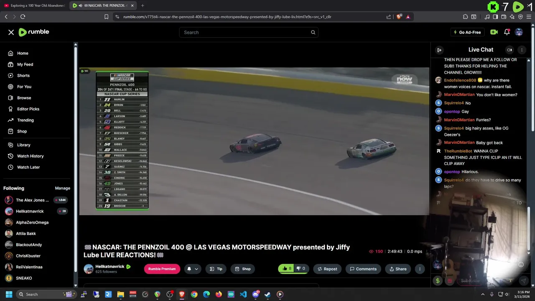The height and width of the screenshot is (301, 535).
Task: Reload the page
Action: (x=23, y=17)
